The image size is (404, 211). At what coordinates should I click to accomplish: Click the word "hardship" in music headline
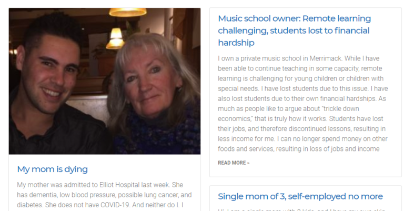236,43
